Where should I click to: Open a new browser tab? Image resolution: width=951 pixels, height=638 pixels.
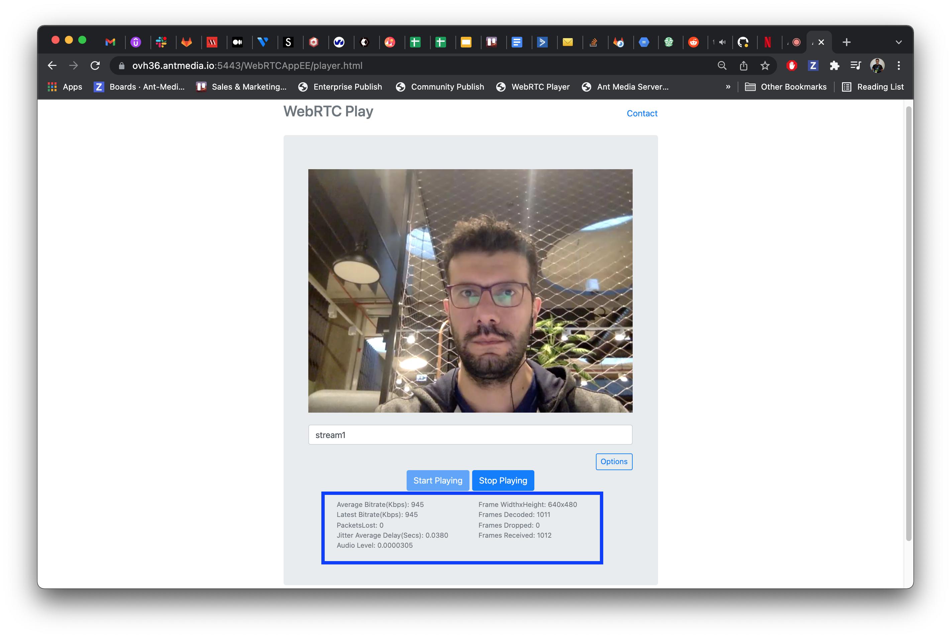point(846,42)
